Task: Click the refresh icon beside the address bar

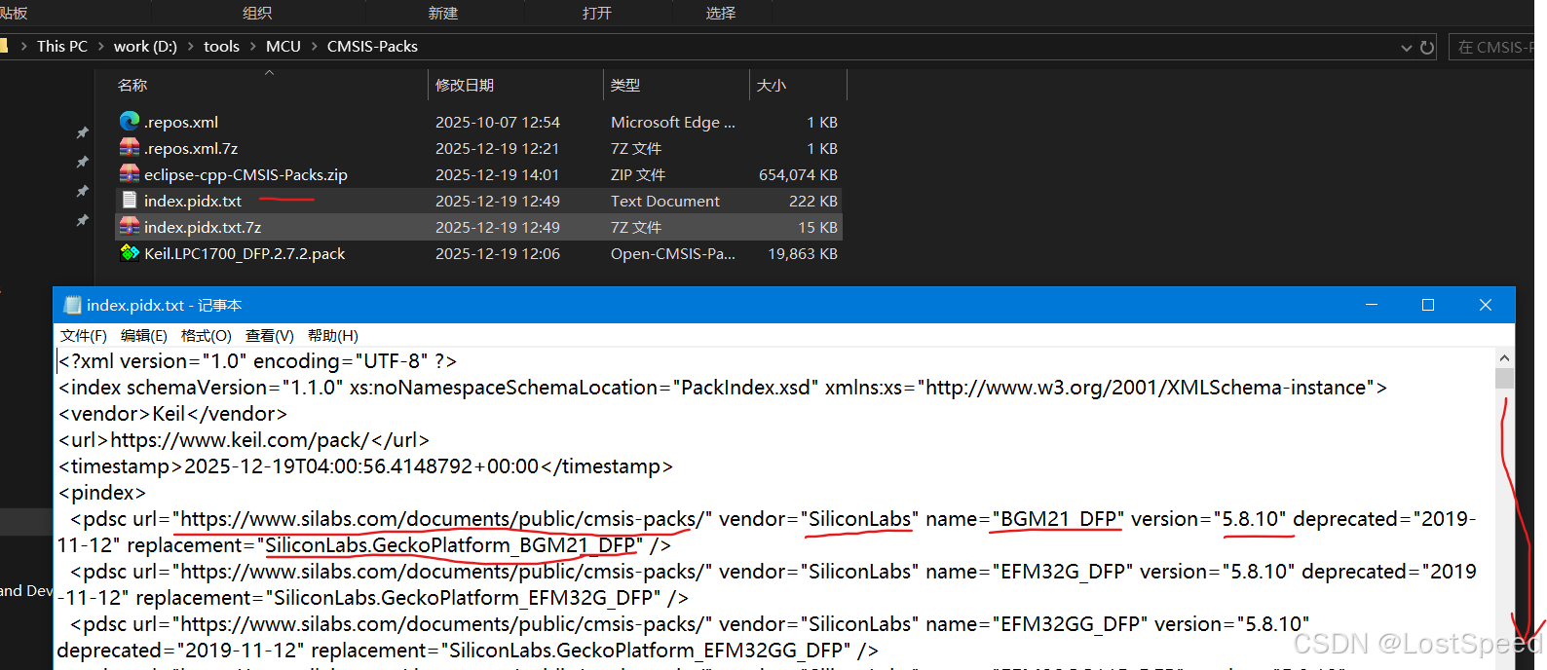Action: [1427, 47]
